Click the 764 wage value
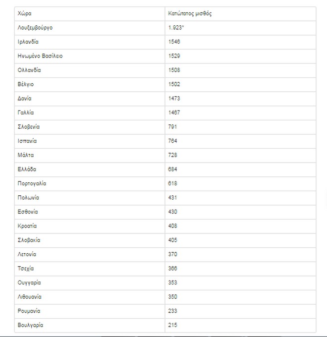 [x=173, y=141]
